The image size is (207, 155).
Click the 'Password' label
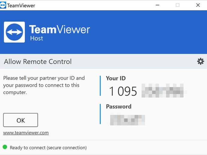point(119,107)
